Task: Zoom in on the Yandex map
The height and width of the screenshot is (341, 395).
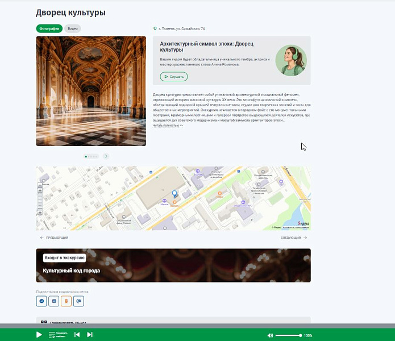Action: click(40, 190)
